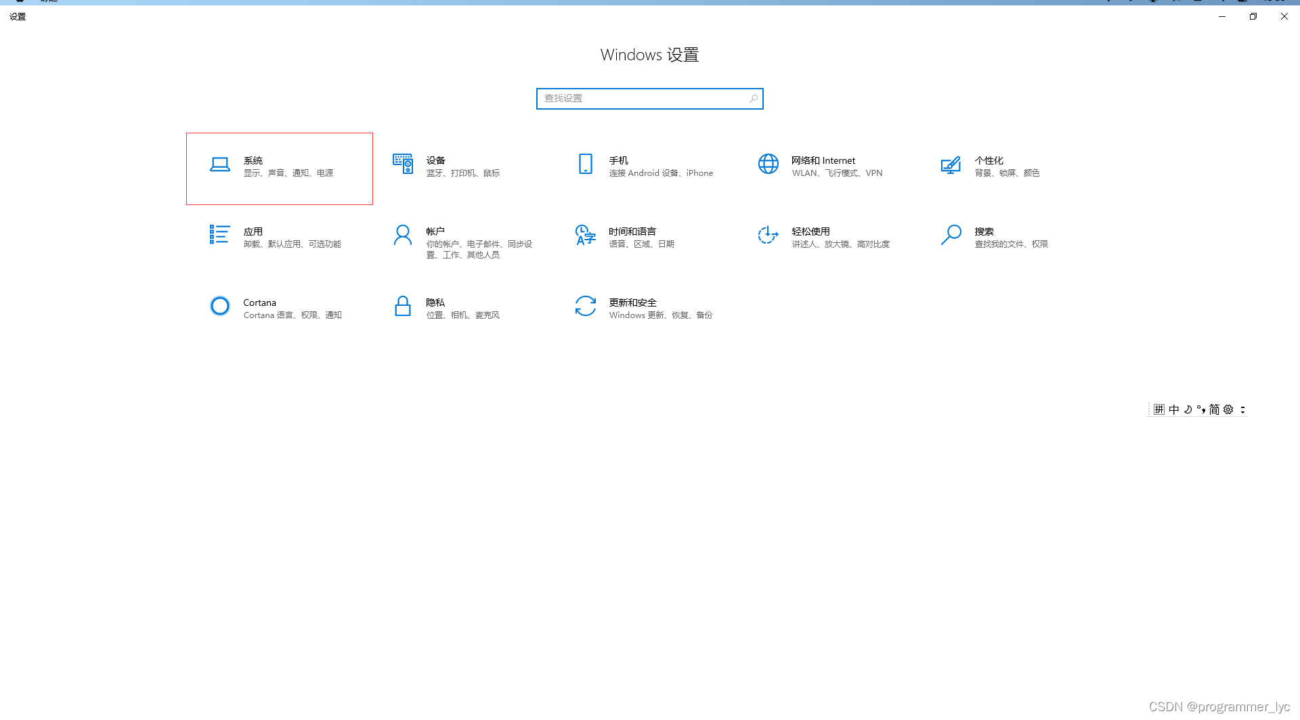Click the 搜索 magnifier icon
This screenshot has height=720, width=1300.
click(951, 235)
